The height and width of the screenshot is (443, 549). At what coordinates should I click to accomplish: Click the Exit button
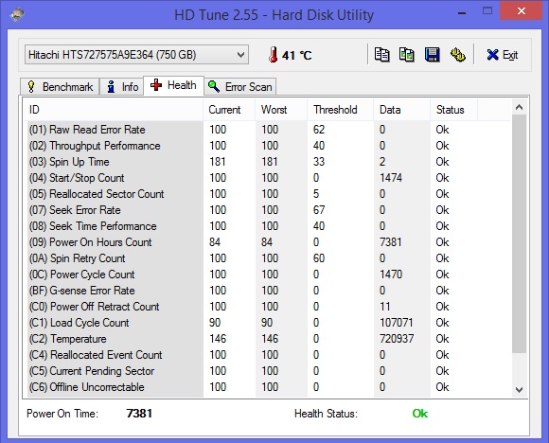tap(503, 55)
